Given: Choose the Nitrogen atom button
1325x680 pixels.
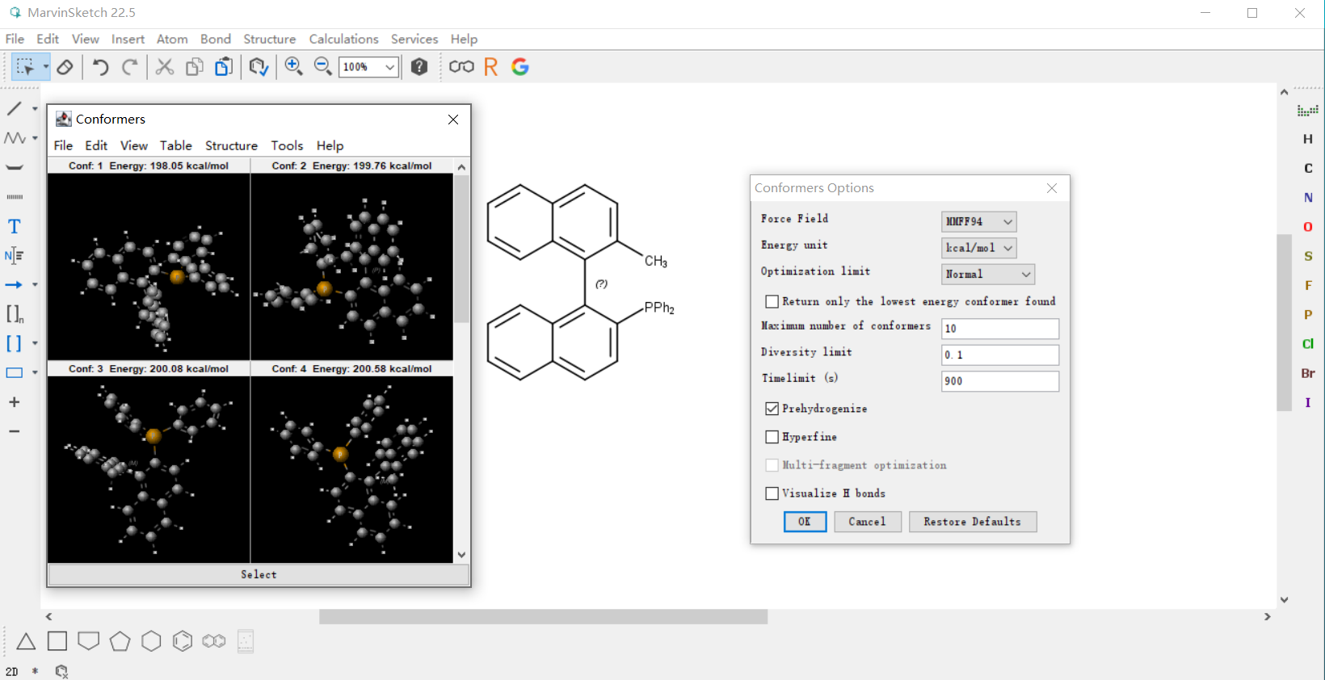Looking at the screenshot, I should coord(1307,198).
